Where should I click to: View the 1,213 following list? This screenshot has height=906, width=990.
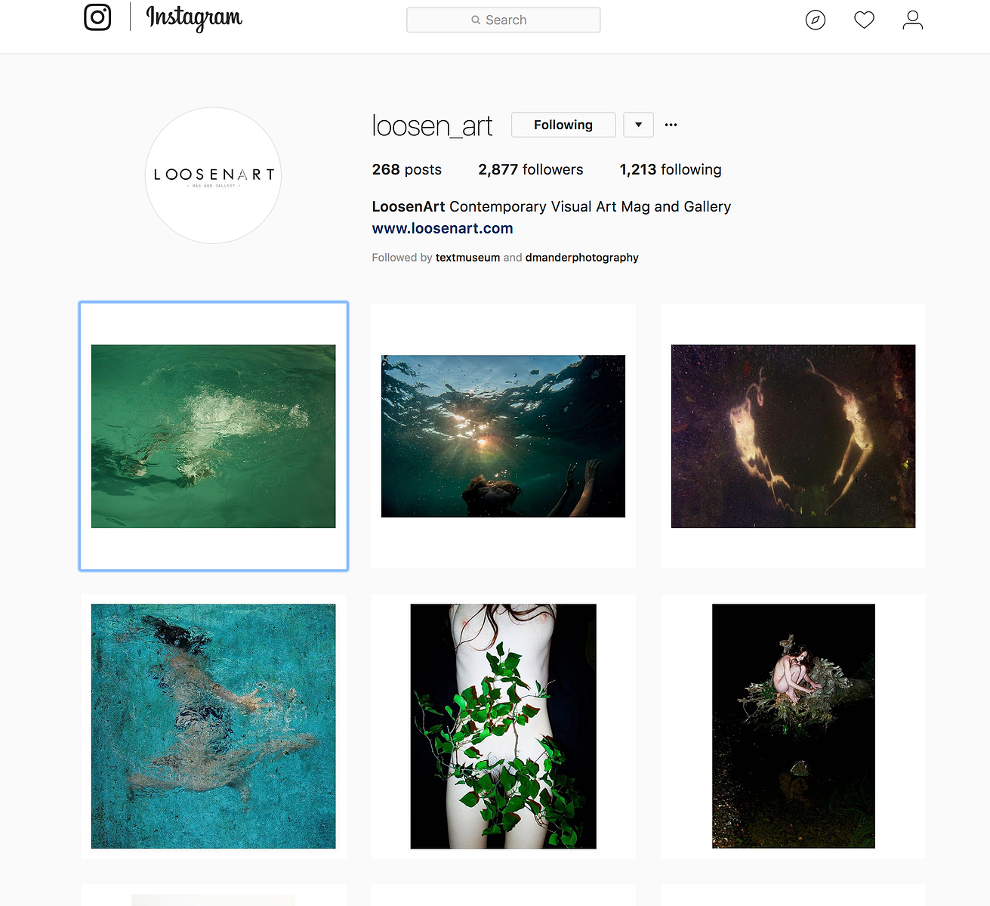tap(671, 169)
